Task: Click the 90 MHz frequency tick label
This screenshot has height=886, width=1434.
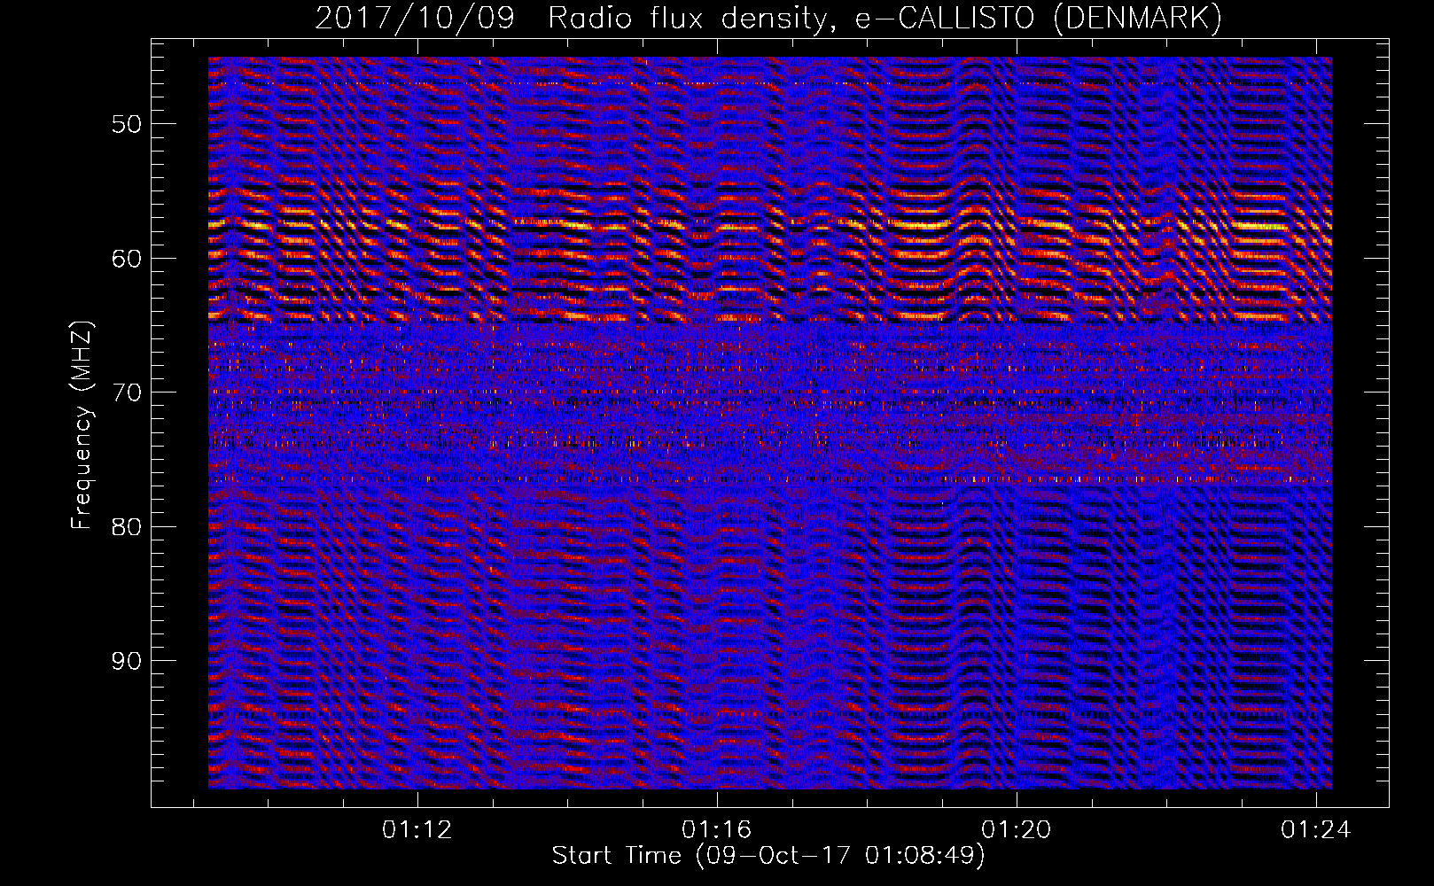Action: [x=127, y=661]
